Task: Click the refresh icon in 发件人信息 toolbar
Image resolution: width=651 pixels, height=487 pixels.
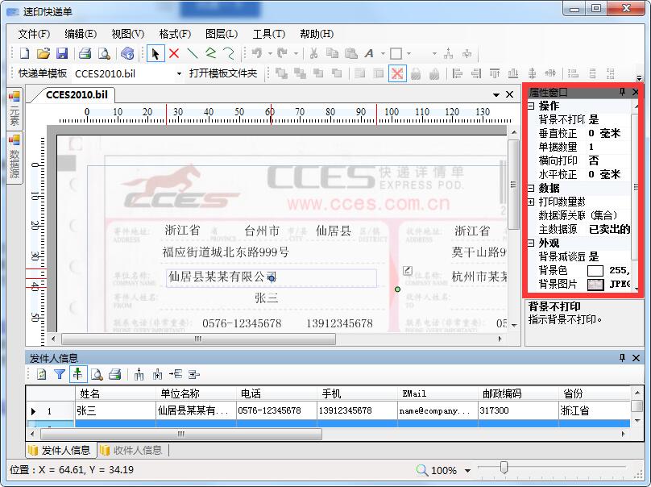Action: (42, 374)
